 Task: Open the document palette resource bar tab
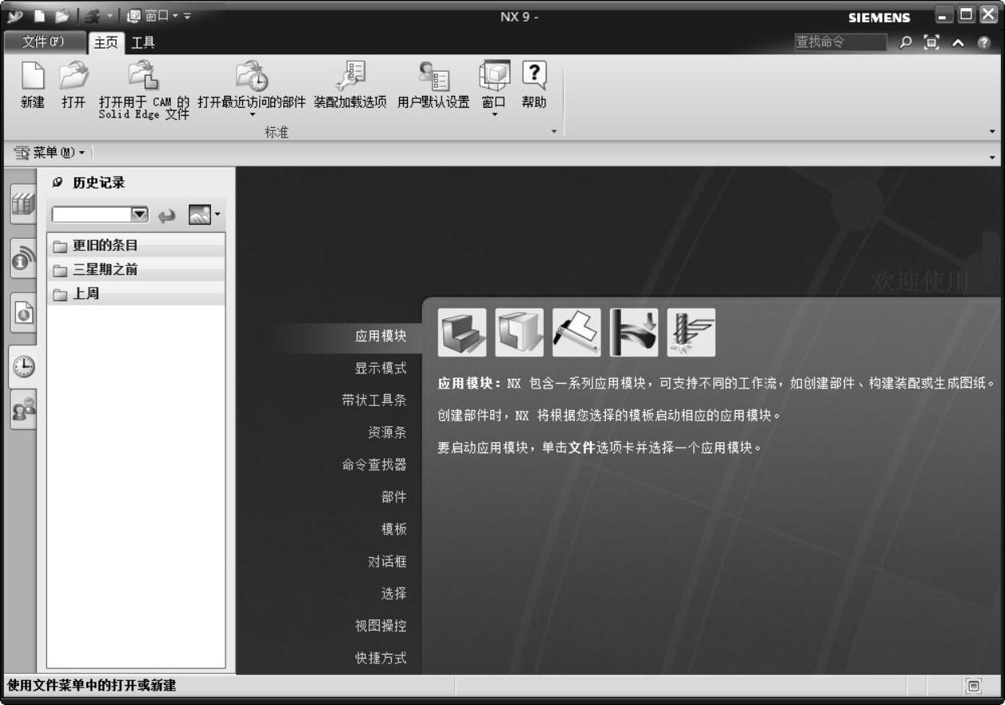(x=22, y=313)
